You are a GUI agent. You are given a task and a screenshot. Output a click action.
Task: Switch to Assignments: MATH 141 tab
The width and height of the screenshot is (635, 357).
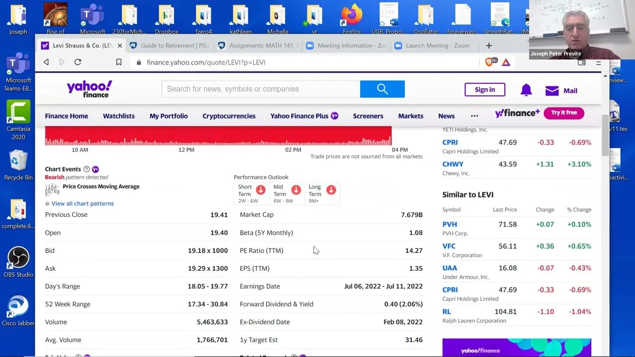click(x=258, y=46)
